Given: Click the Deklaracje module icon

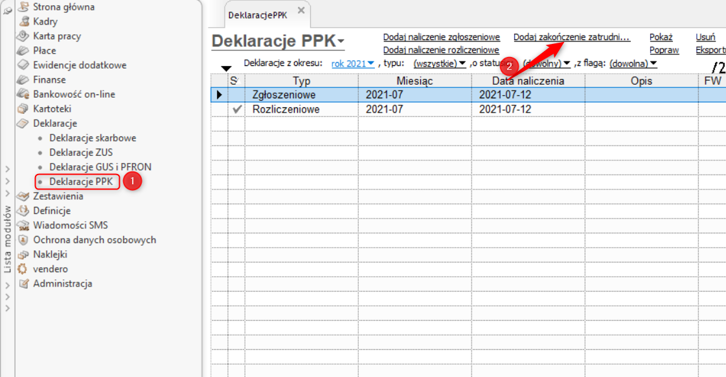Looking at the screenshot, I should 23,124.
